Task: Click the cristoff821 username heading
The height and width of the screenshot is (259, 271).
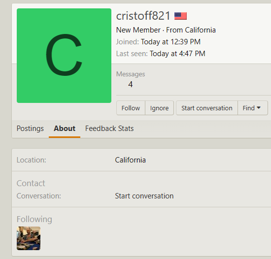Action: (143, 16)
